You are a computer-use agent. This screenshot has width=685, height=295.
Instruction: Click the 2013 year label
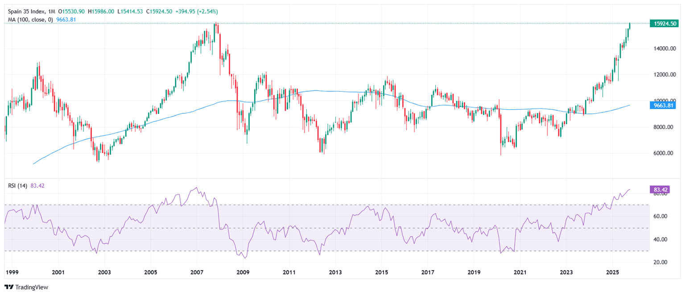pos(335,272)
